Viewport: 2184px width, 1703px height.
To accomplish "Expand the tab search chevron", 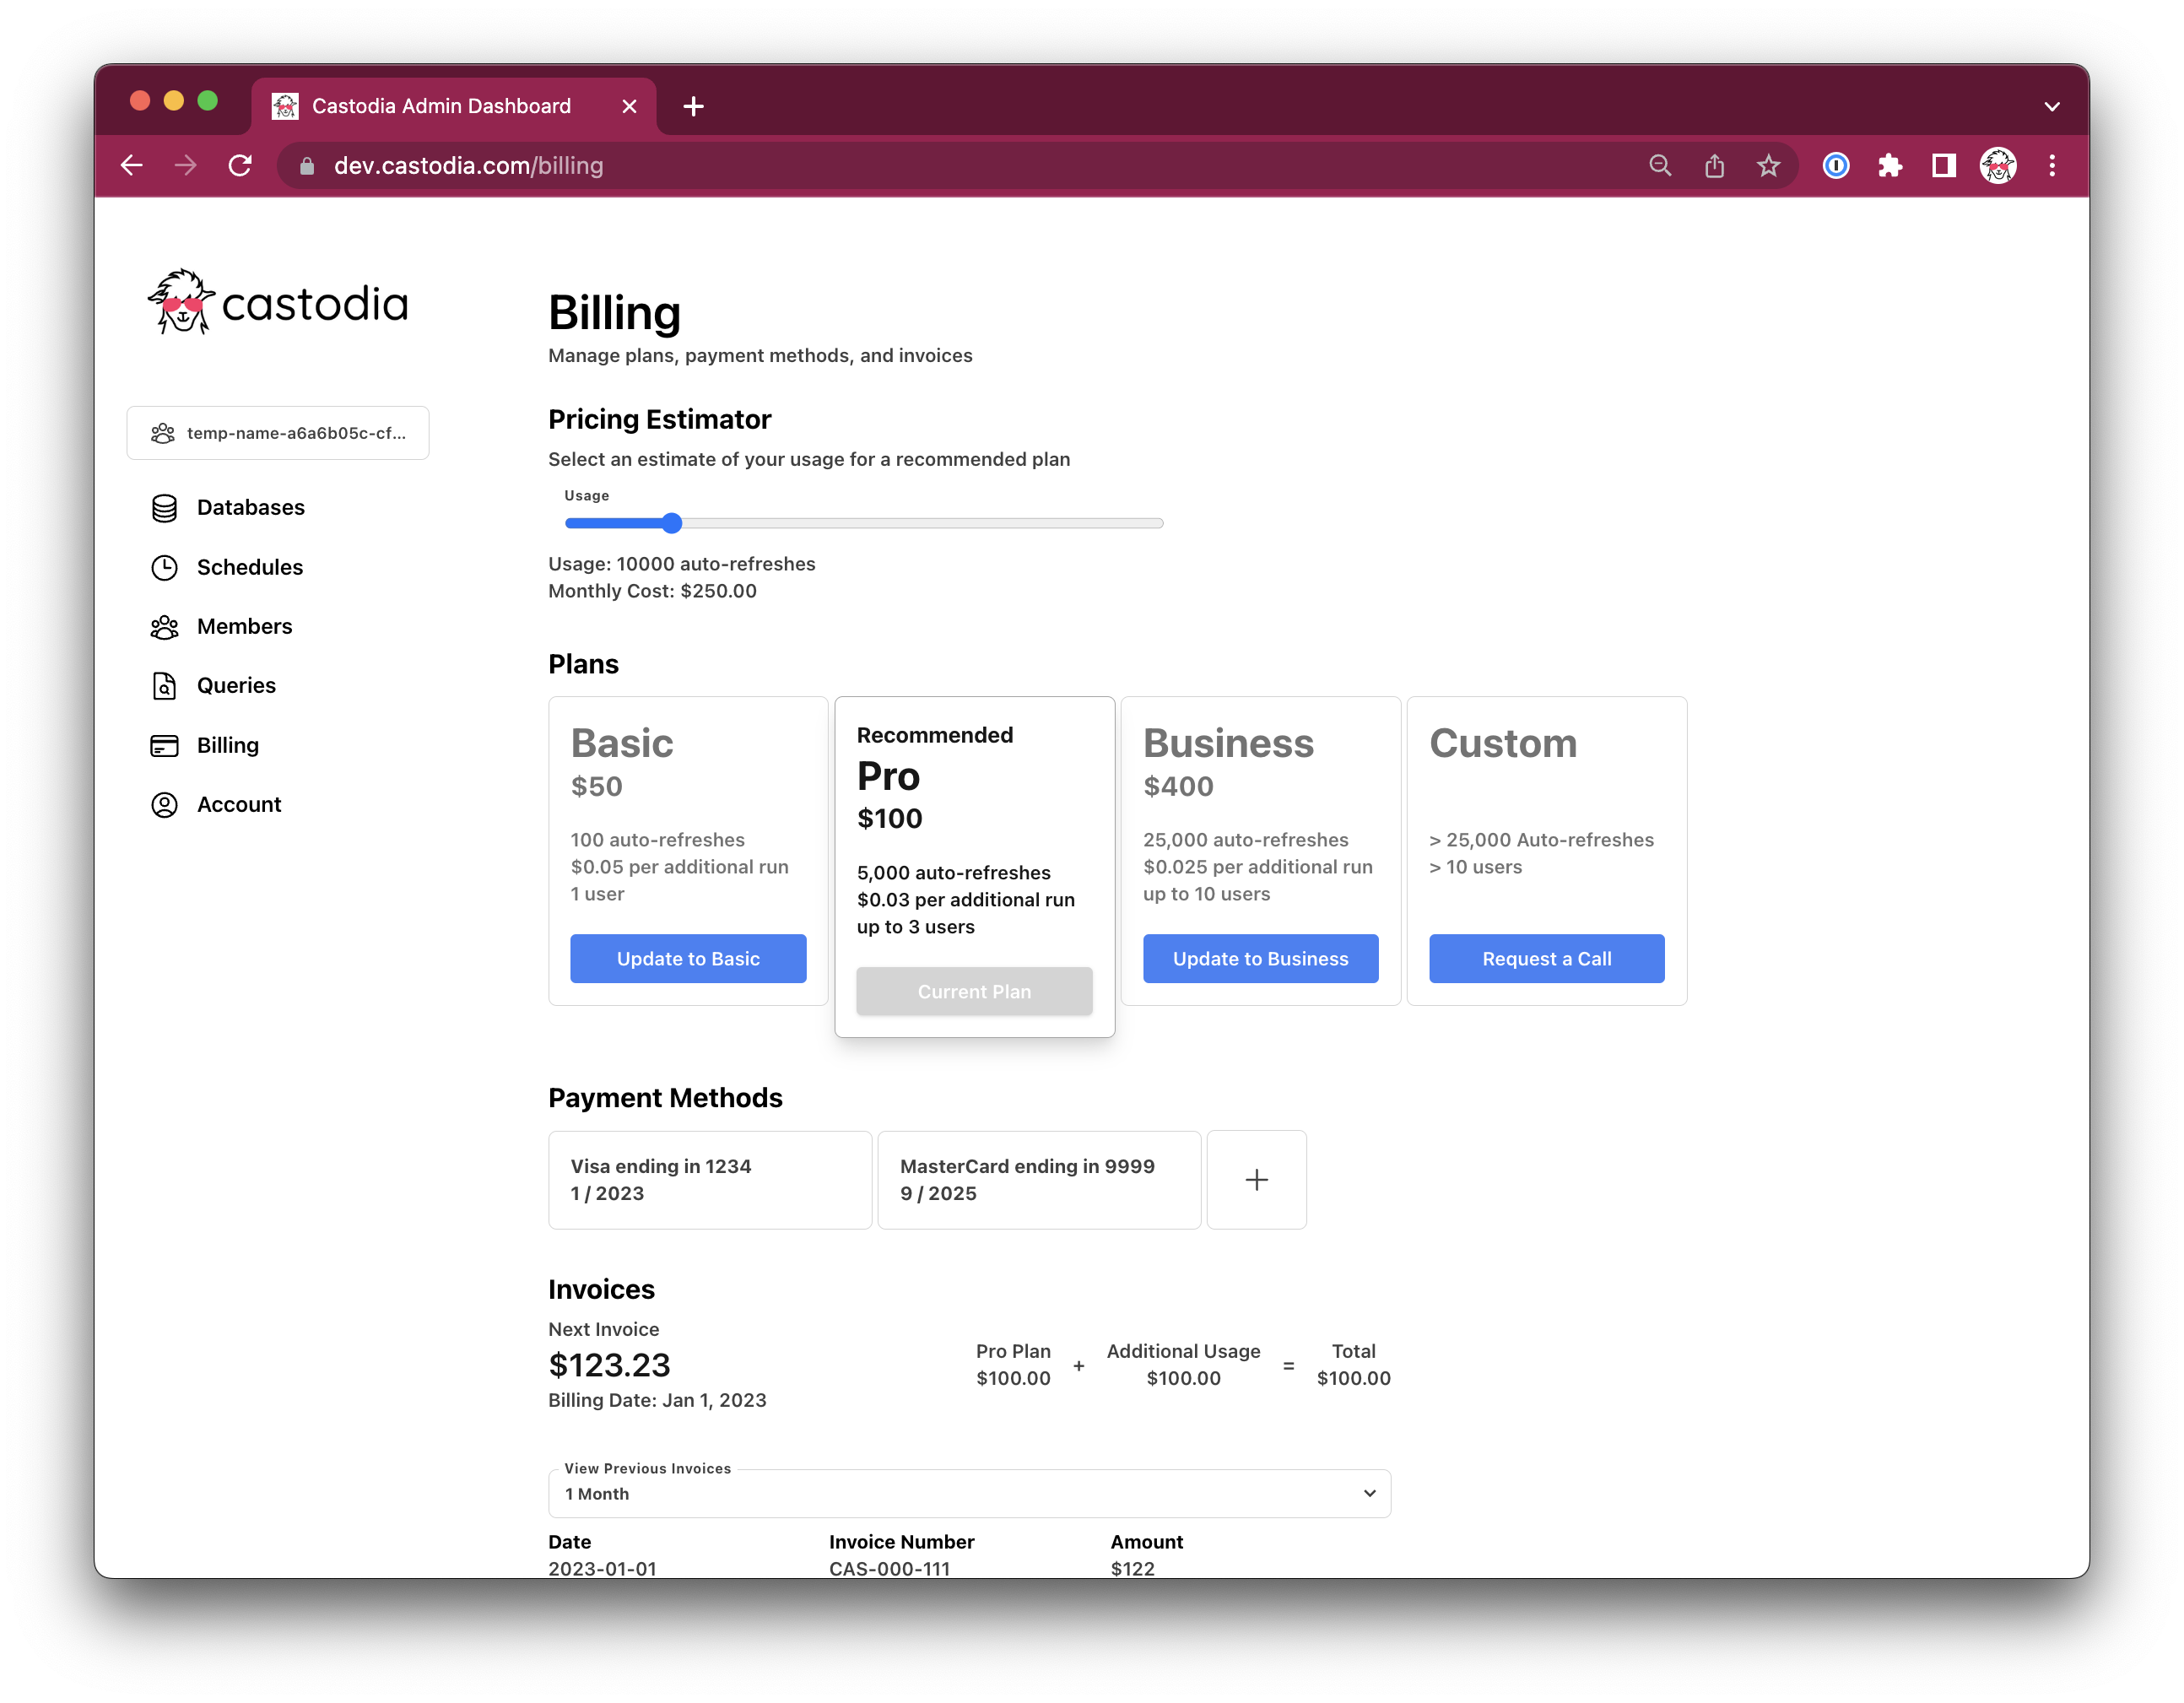I will [2051, 106].
